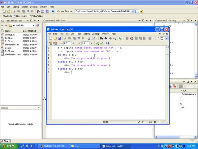This screenshot has height=149, width=198.
Task: Click the What's New shortcut link
Action: click(38, 16)
